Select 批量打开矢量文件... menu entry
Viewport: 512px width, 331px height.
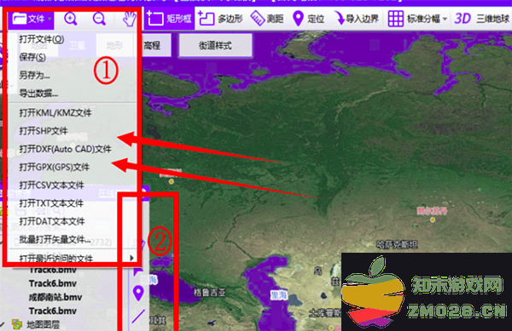(55, 240)
